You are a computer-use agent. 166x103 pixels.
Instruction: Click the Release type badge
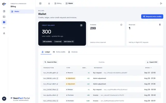coord(70,90)
